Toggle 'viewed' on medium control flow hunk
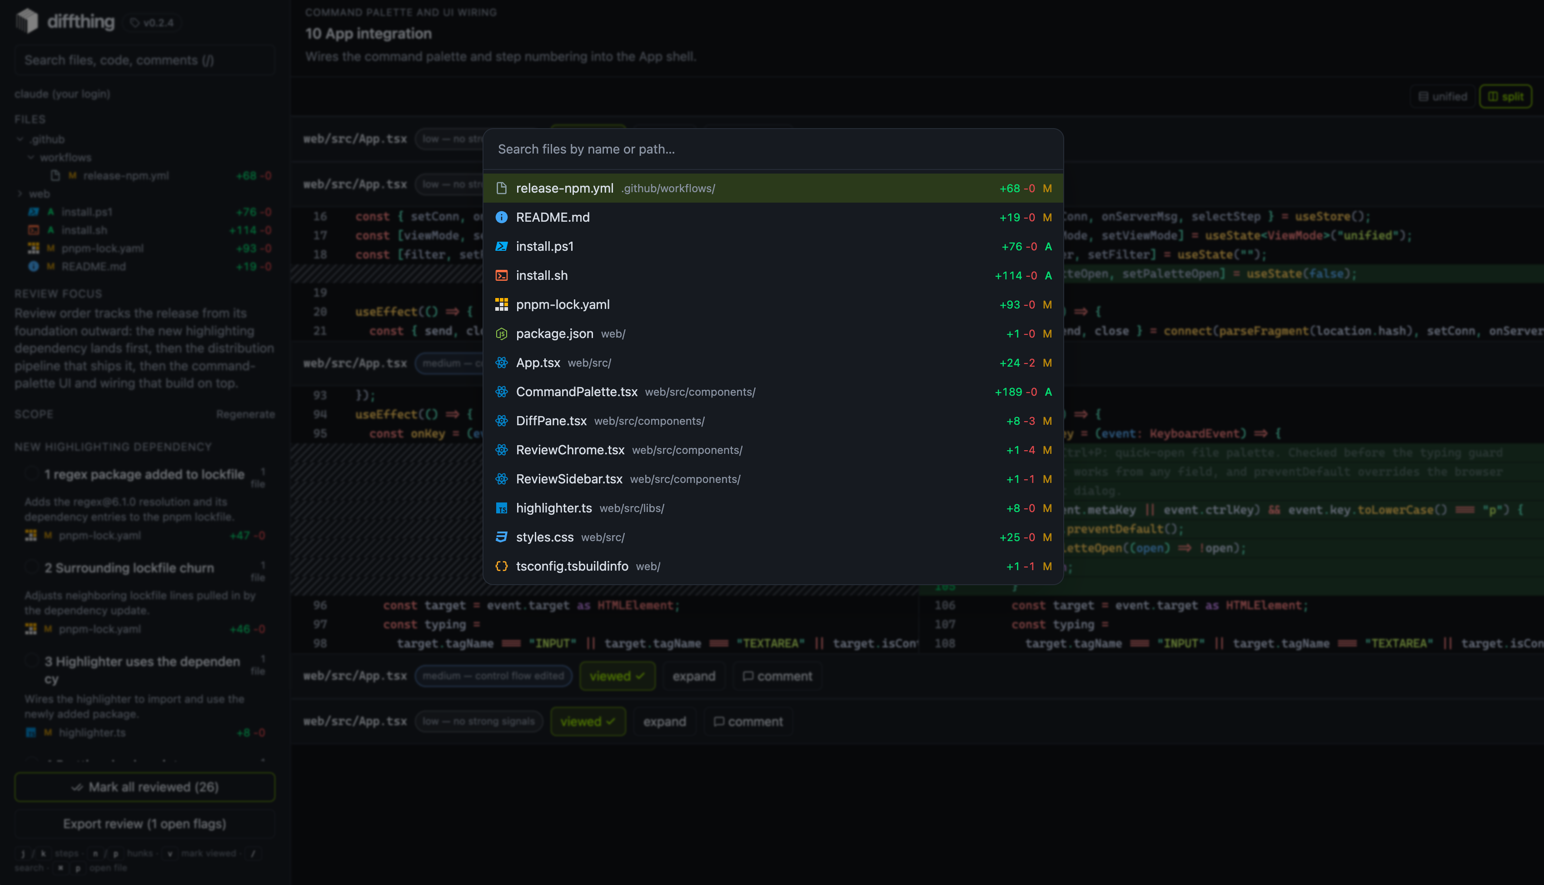Viewport: 1544px width, 885px height. [x=617, y=676]
